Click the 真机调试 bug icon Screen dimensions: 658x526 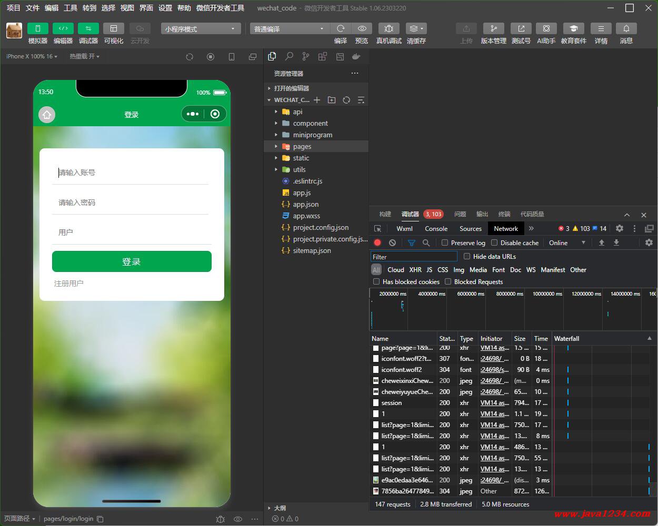[x=389, y=28]
